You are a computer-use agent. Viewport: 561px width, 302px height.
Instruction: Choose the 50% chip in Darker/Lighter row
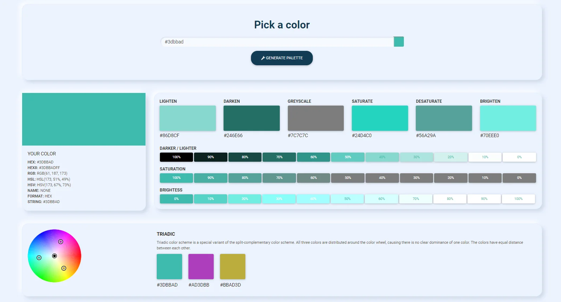click(348, 157)
